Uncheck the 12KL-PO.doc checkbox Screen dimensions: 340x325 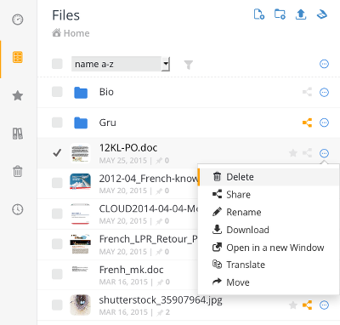point(57,153)
